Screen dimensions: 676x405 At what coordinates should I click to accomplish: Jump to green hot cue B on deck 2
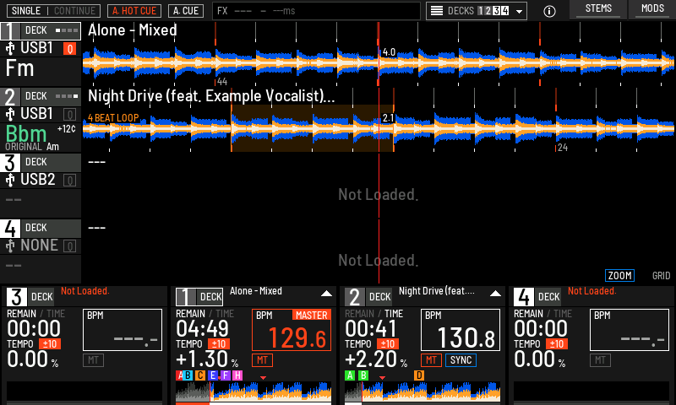[363, 375]
